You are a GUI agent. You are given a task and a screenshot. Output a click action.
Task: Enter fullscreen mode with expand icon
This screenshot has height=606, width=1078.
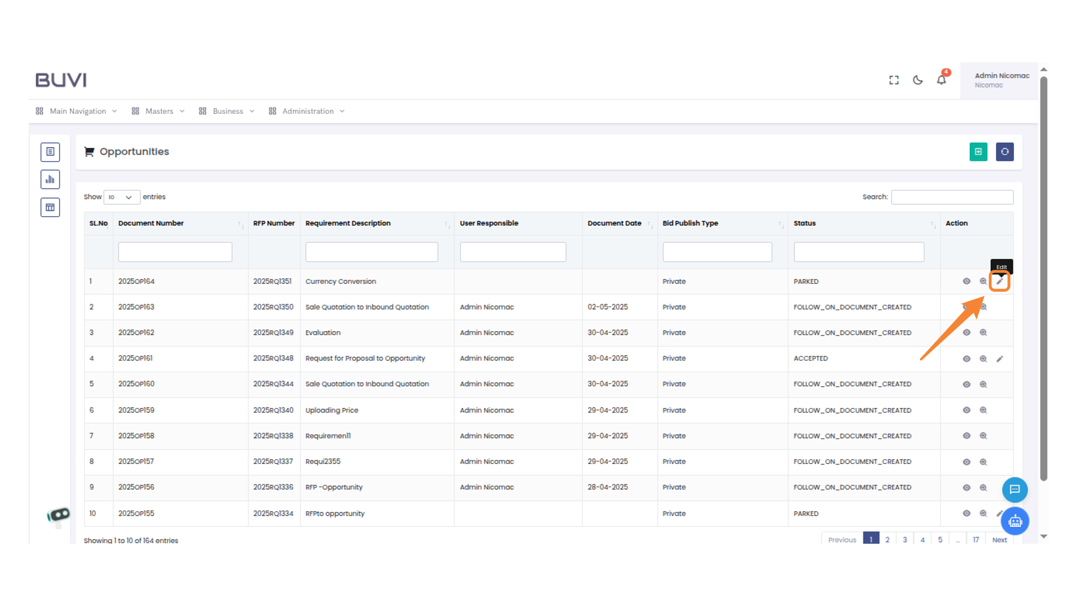[x=894, y=80]
